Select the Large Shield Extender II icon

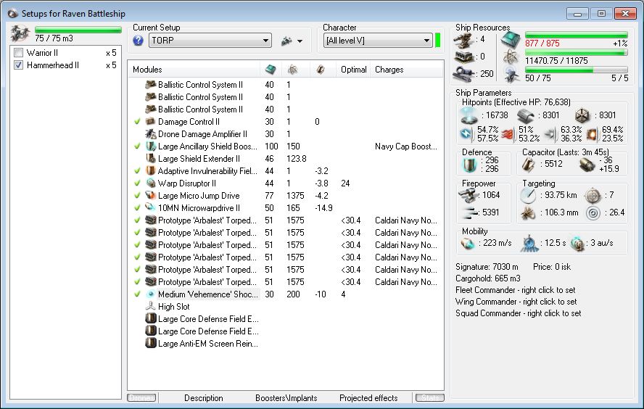pos(151,159)
